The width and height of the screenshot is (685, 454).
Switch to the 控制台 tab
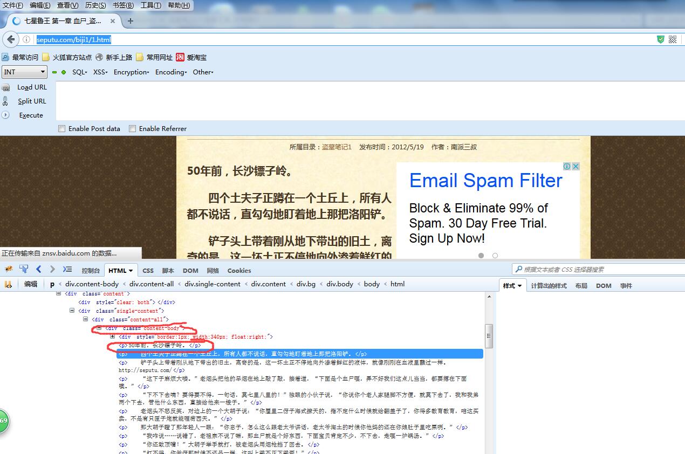pos(91,271)
